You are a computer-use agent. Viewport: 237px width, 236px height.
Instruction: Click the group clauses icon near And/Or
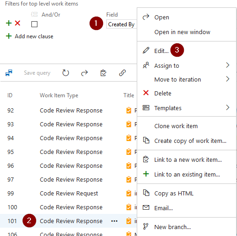(34, 15)
